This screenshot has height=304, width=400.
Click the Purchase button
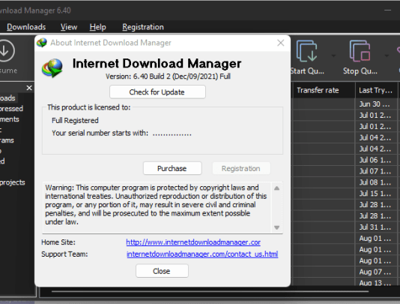click(172, 168)
